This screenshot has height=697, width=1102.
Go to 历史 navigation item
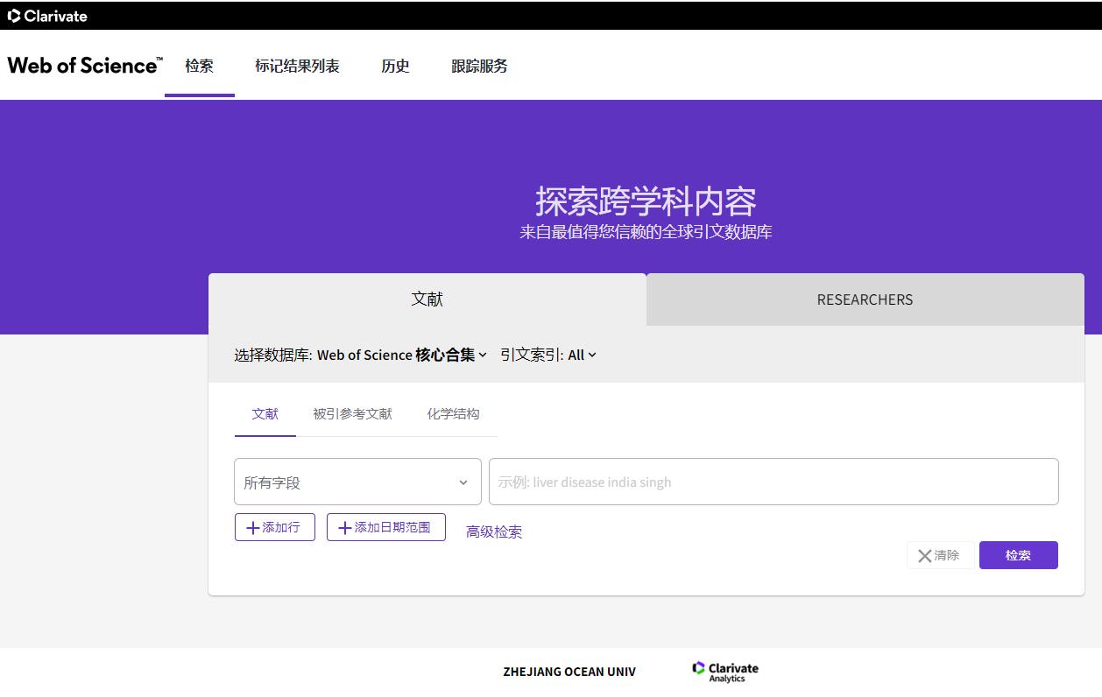[x=395, y=66]
